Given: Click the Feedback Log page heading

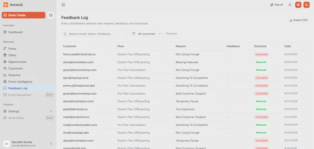Looking at the screenshot, I should click(x=75, y=18).
